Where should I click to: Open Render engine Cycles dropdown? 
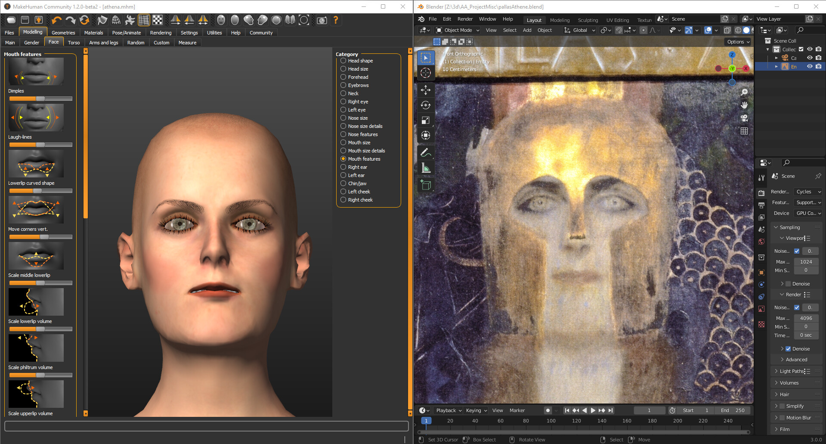coord(808,192)
